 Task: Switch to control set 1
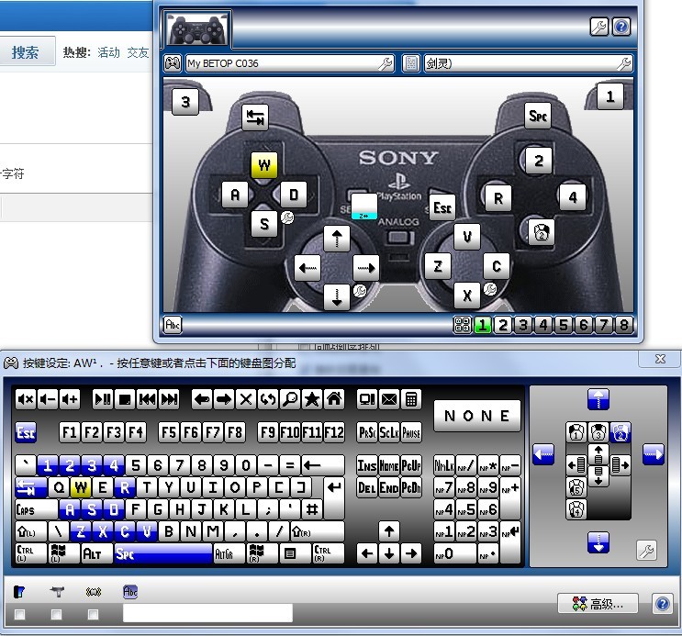click(x=483, y=325)
